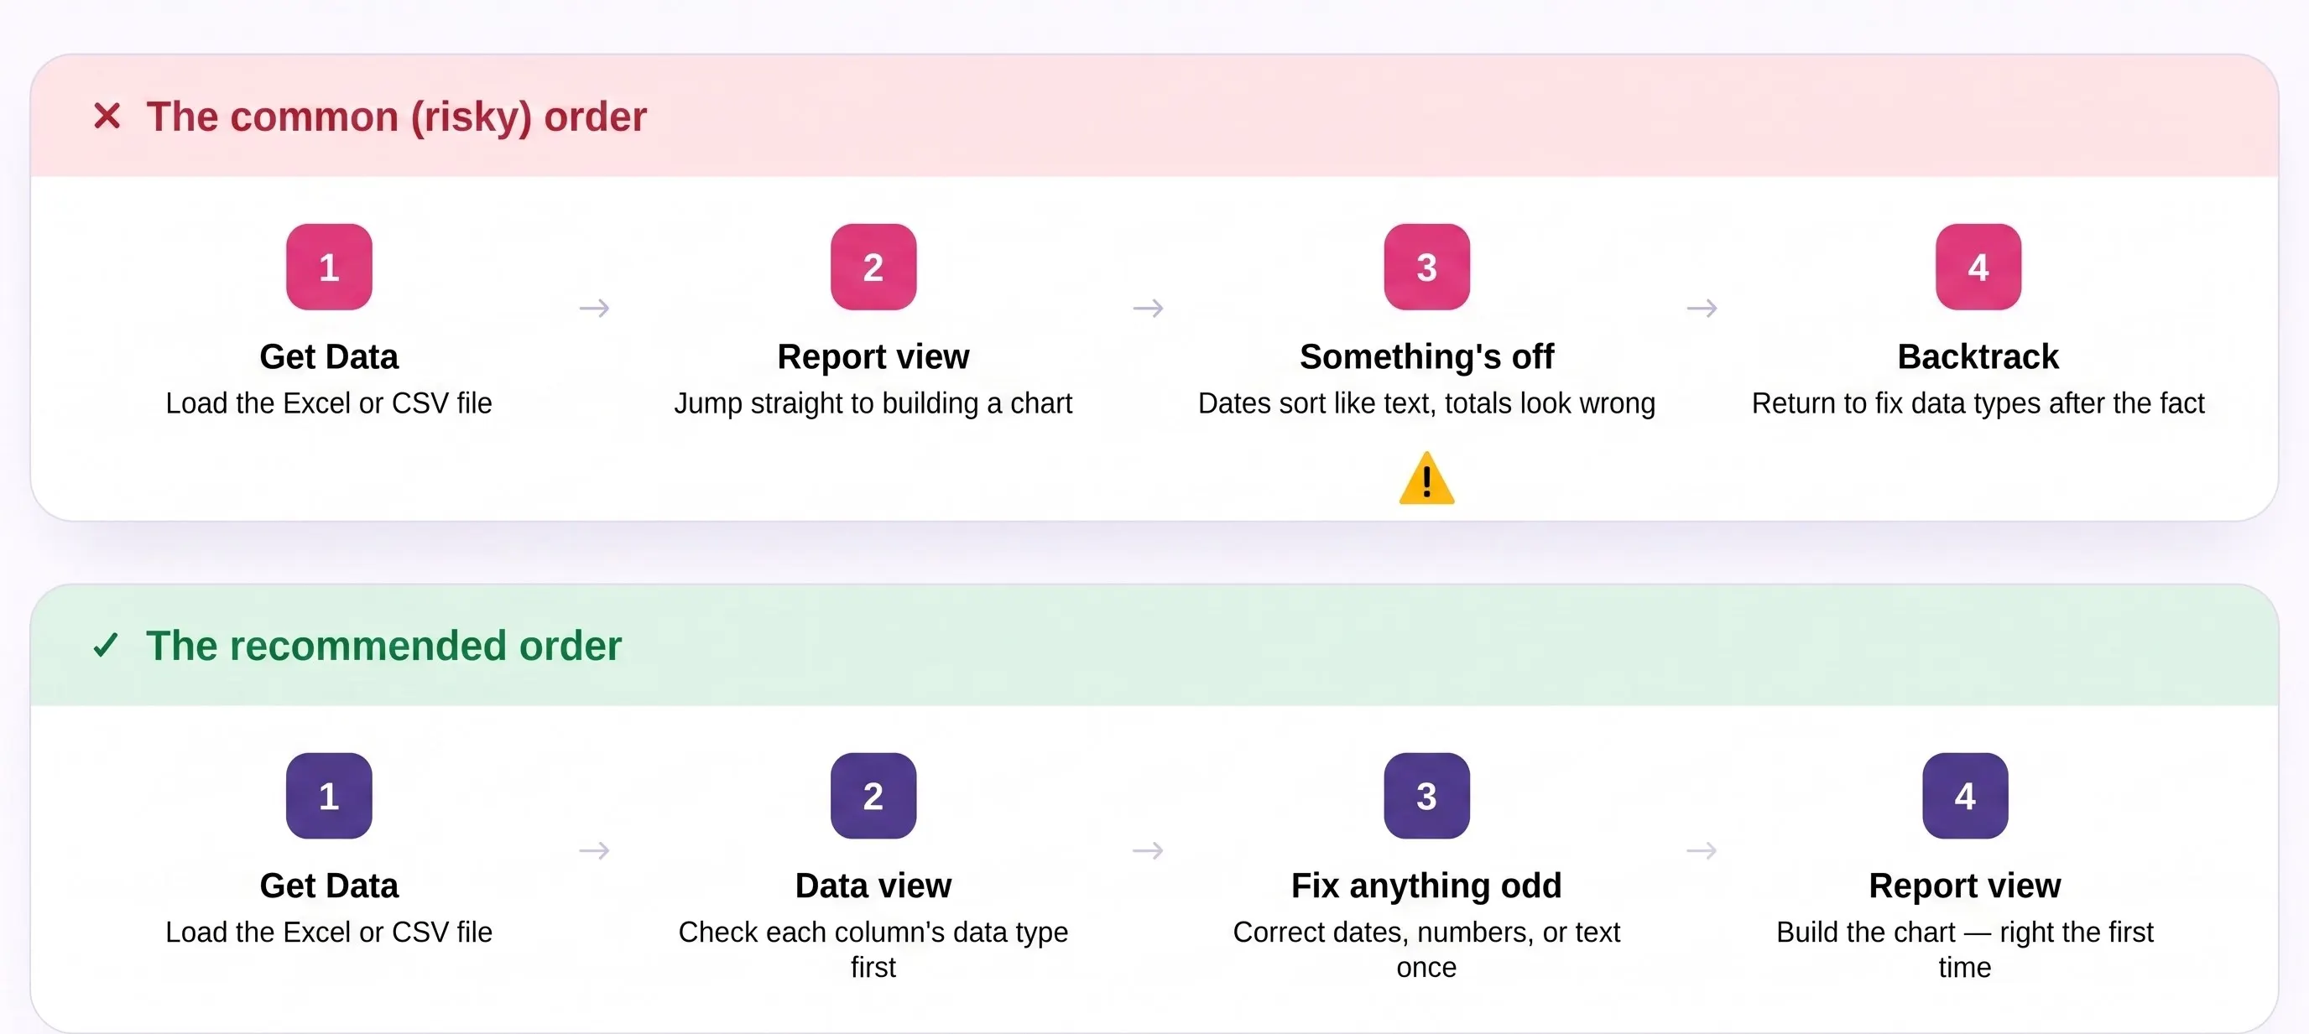Select purple step 1 badge in recommended order

click(329, 796)
